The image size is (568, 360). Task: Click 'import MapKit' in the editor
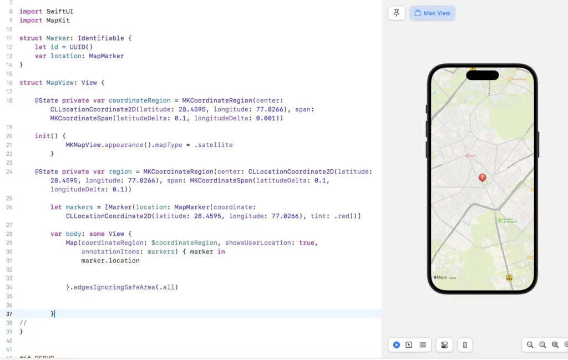point(44,21)
